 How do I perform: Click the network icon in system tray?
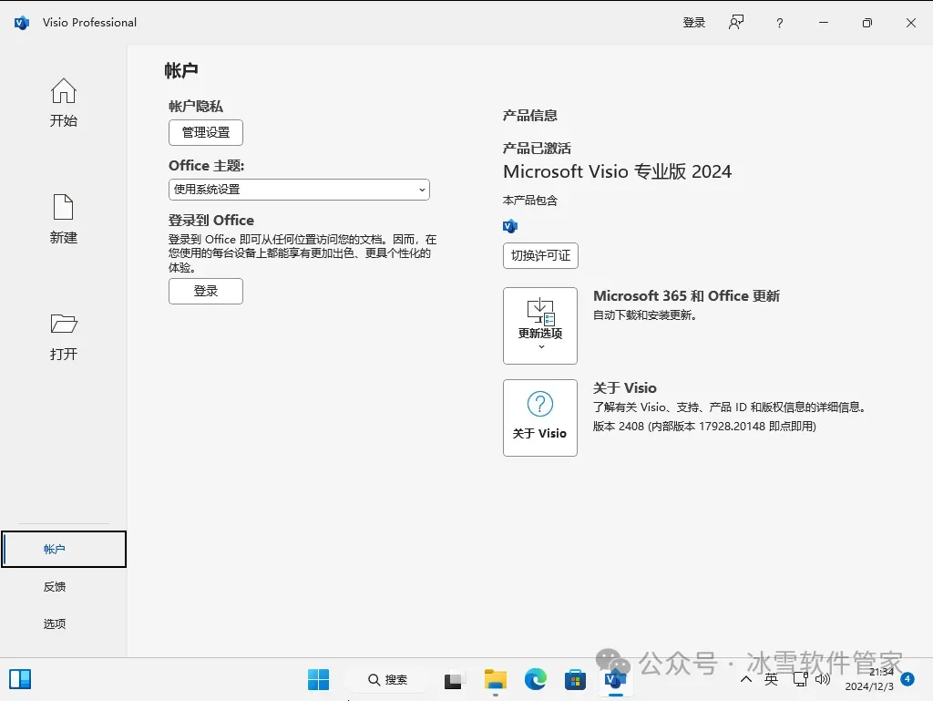[x=800, y=679]
